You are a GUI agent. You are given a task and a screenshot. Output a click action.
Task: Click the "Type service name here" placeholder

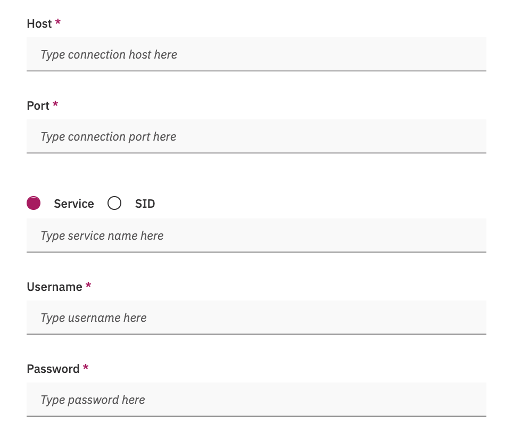(x=102, y=235)
